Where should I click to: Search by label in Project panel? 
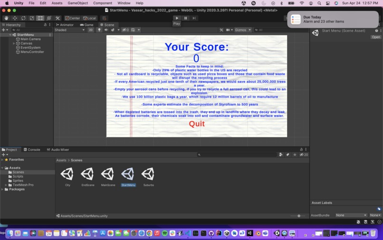click(288, 155)
